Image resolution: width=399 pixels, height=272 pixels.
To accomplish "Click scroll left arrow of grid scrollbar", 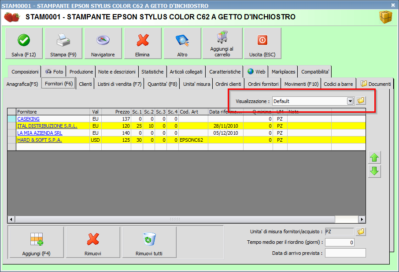I will coord(11,219).
